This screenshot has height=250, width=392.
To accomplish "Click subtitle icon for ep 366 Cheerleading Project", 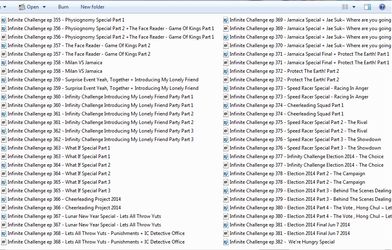I will click(x=4, y=208).
